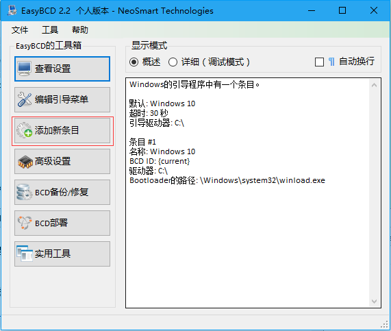Open the 工具 menu
The image size is (391, 331).
[50, 30]
